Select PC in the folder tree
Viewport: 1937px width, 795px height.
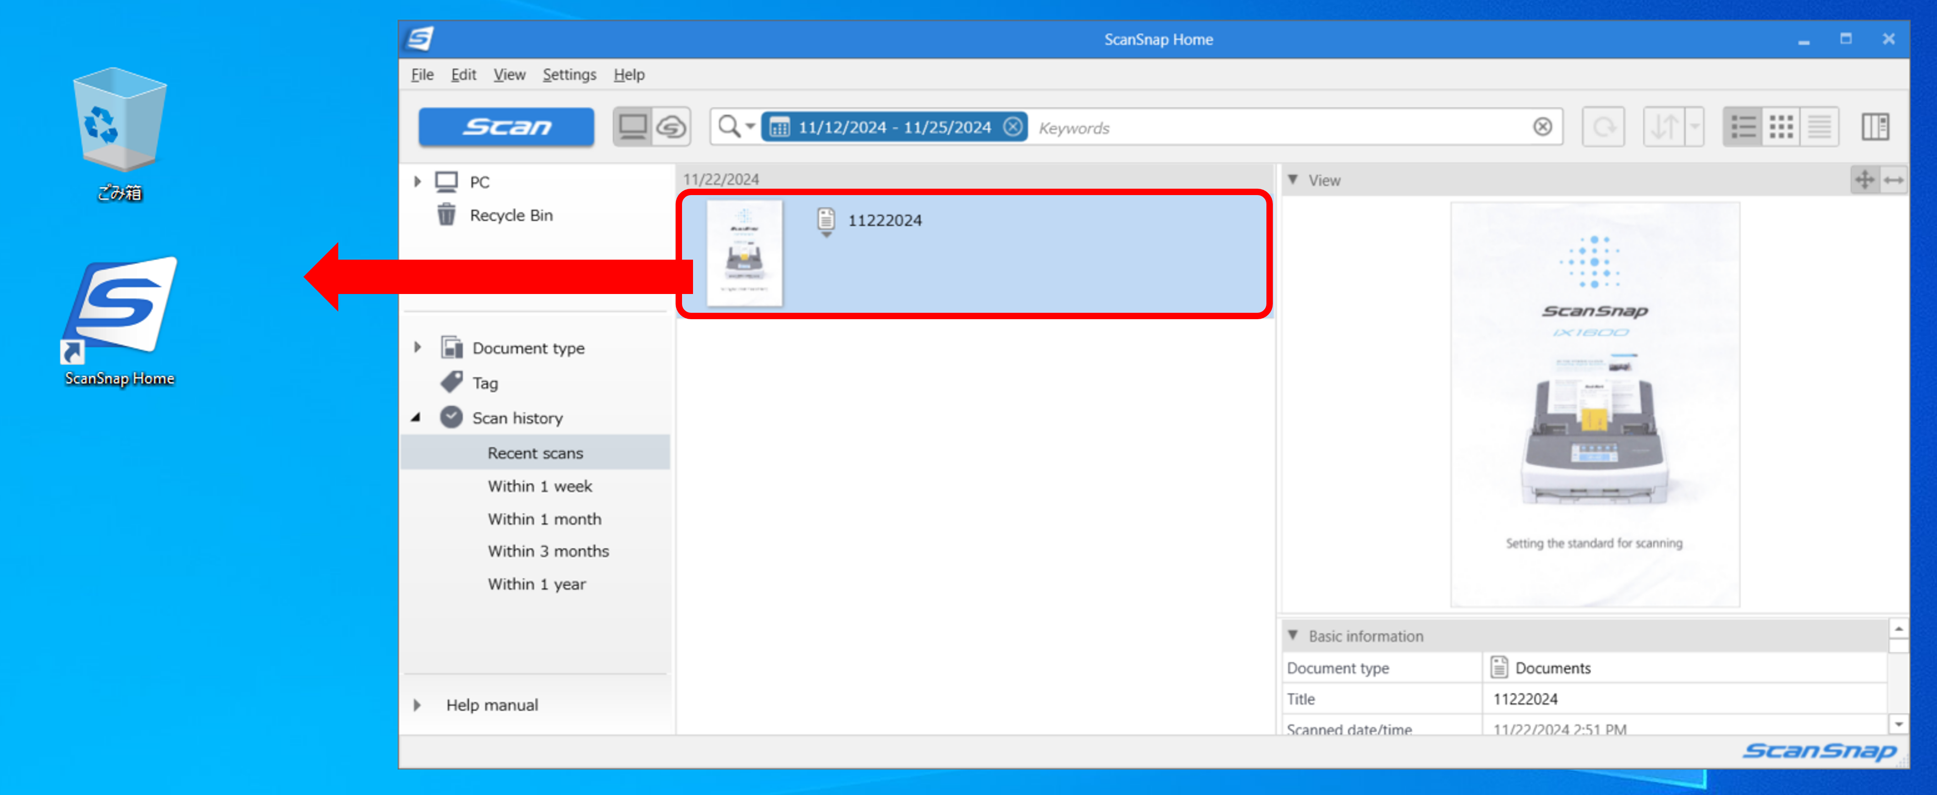click(479, 182)
